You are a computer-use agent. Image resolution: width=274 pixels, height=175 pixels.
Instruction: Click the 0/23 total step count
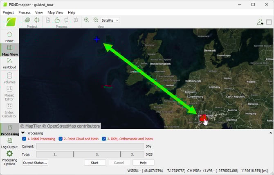click(149, 155)
